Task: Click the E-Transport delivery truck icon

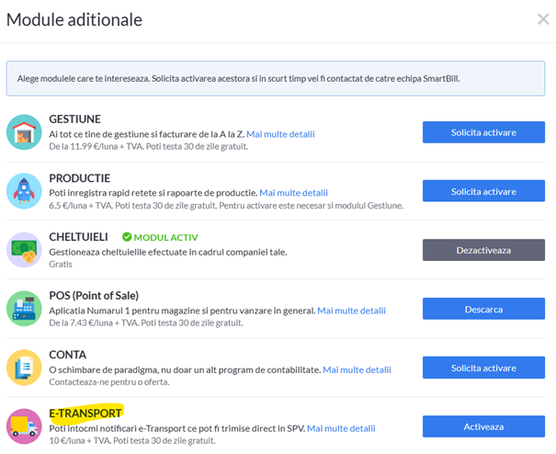Action: coord(24,426)
